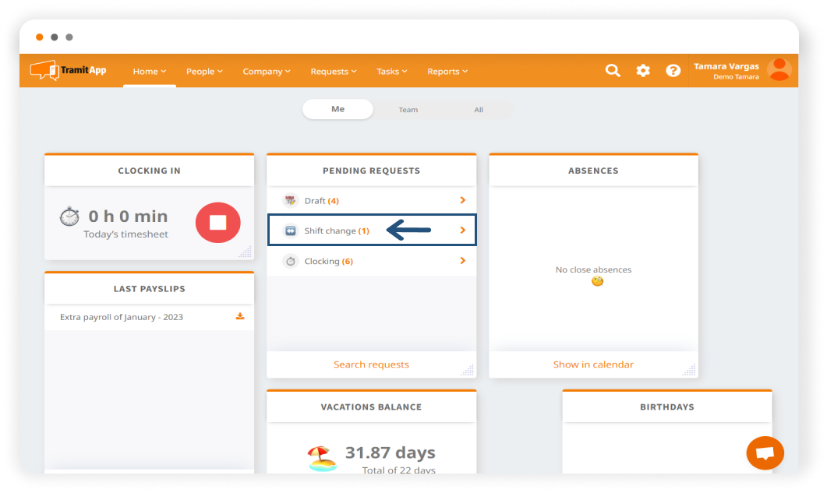The image size is (827, 493).
Task: Open the settings gear icon
Action: tap(643, 71)
